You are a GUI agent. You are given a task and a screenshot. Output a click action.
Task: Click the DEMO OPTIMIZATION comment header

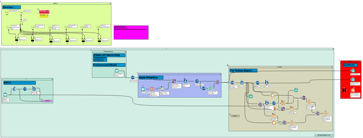109,55
